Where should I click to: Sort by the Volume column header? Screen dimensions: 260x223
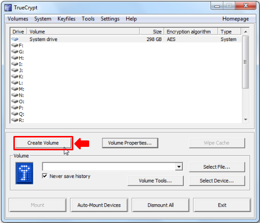(x=83, y=32)
